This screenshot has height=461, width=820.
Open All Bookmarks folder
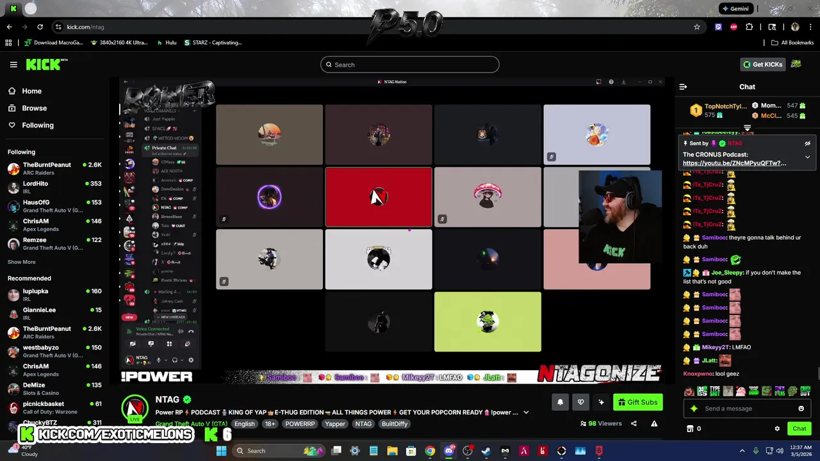[x=792, y=42]
